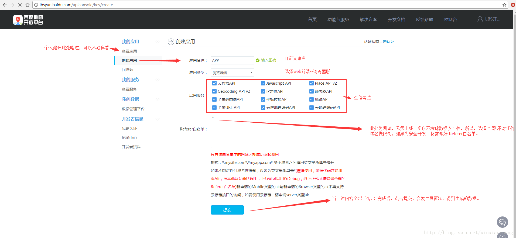Click site info icon in address bar

pos(36,5)
